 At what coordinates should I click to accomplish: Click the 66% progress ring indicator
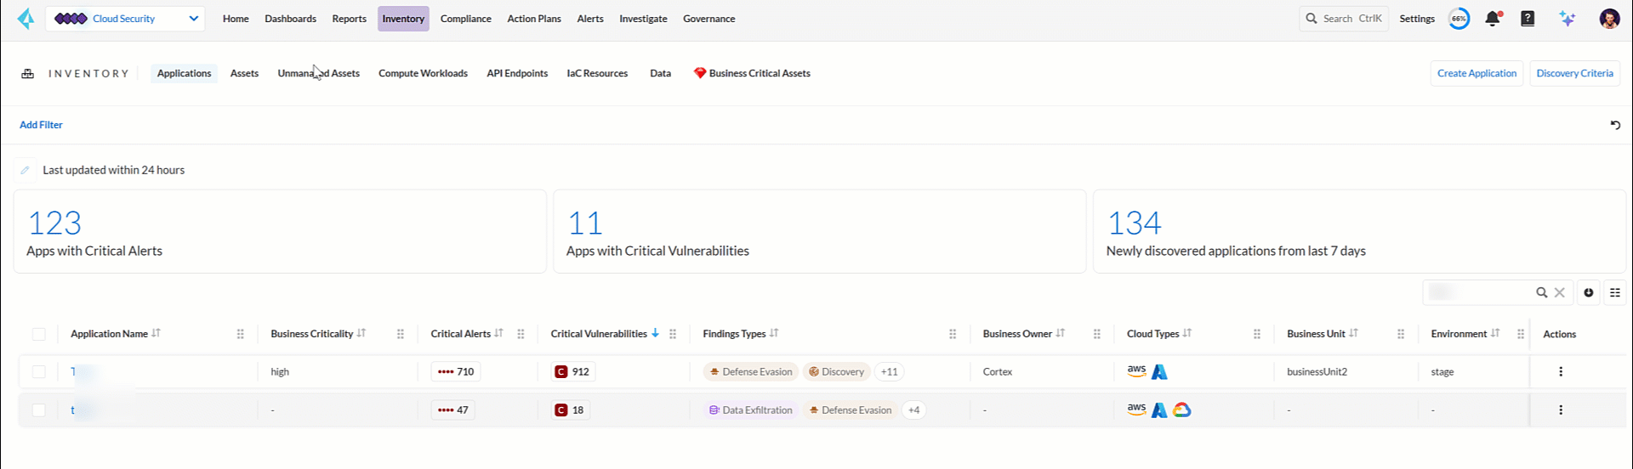point(1459,19)
